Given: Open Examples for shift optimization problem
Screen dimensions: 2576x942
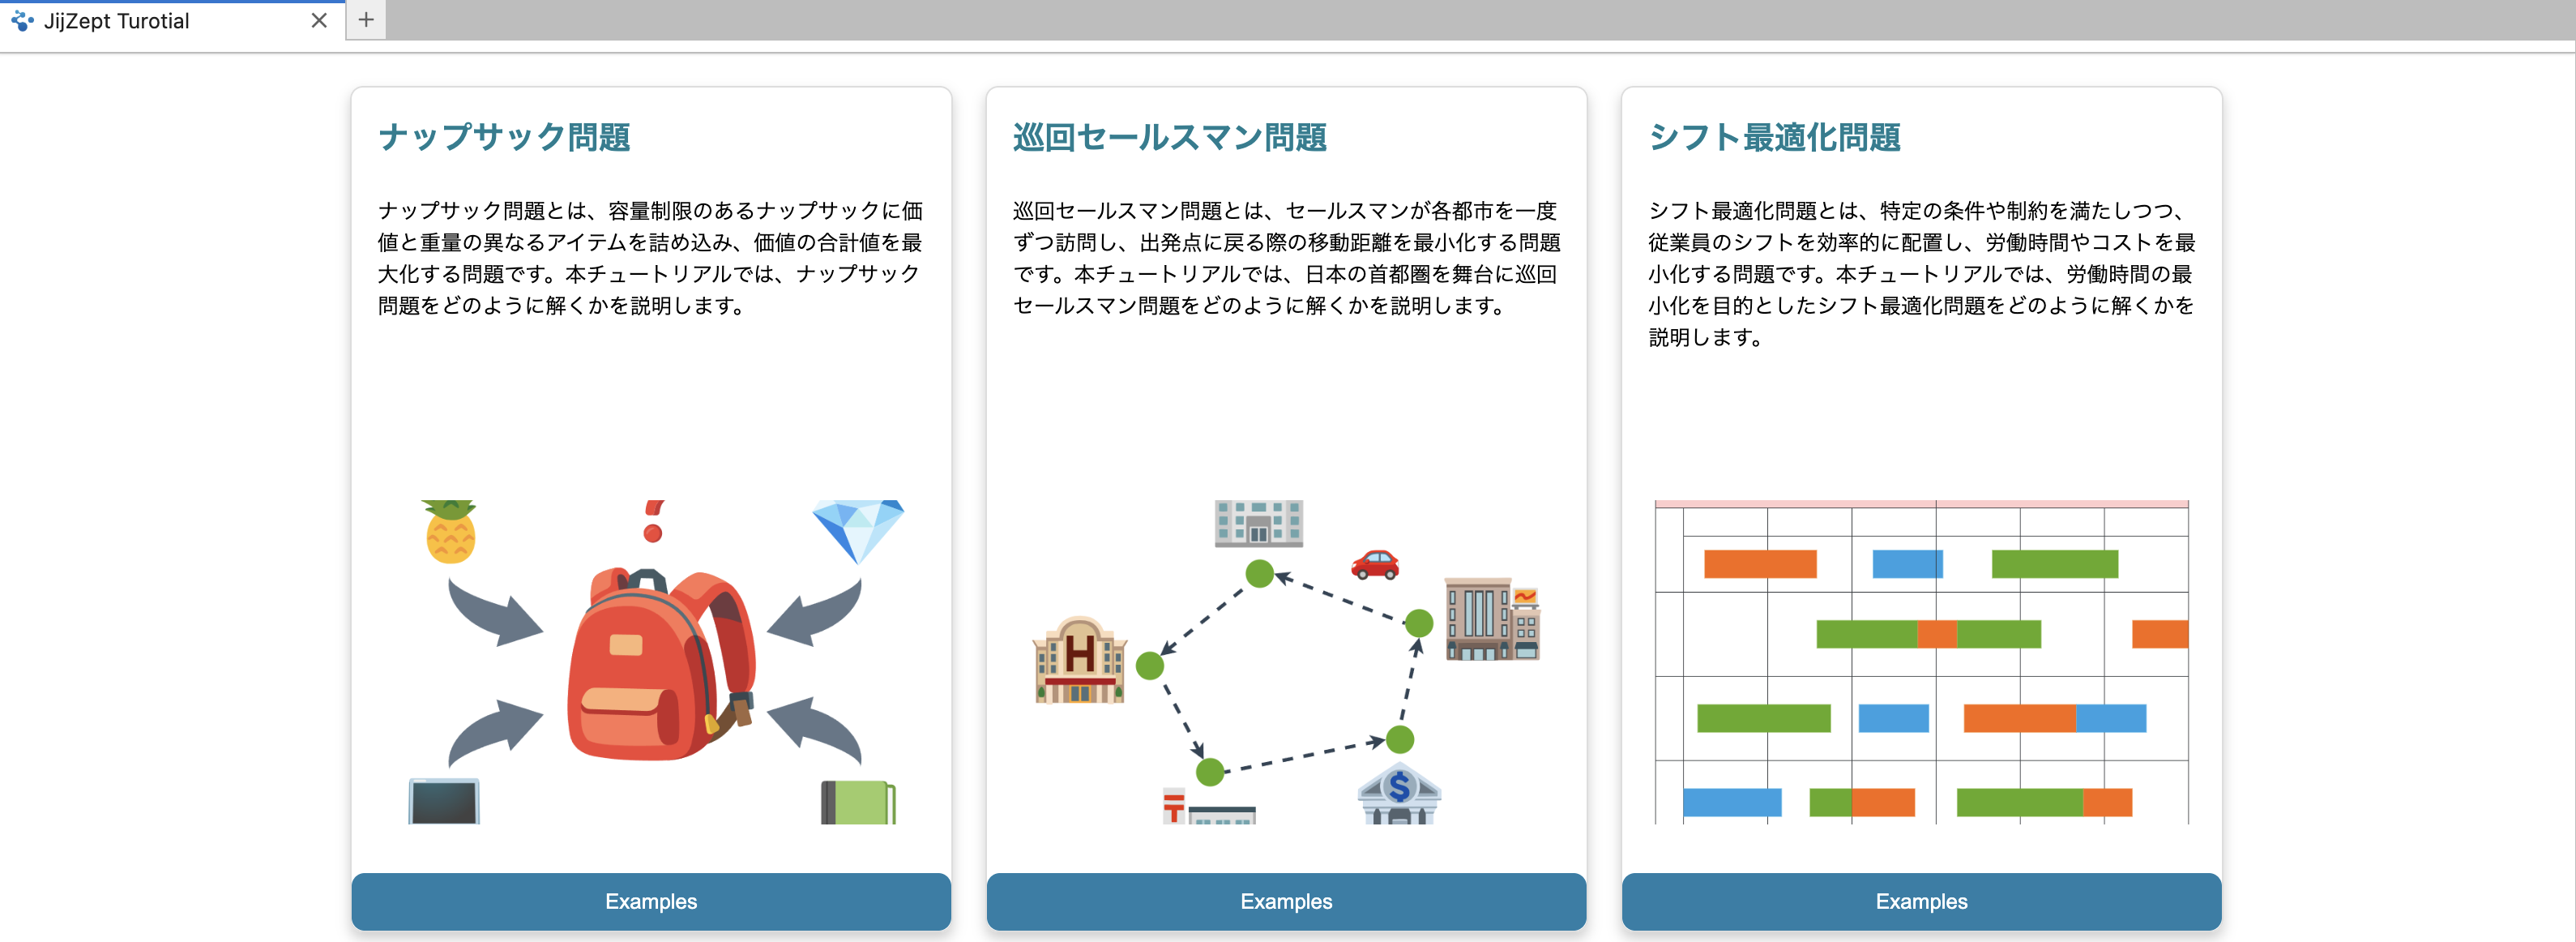Looking at the screenshot, I should point(1920,901).
